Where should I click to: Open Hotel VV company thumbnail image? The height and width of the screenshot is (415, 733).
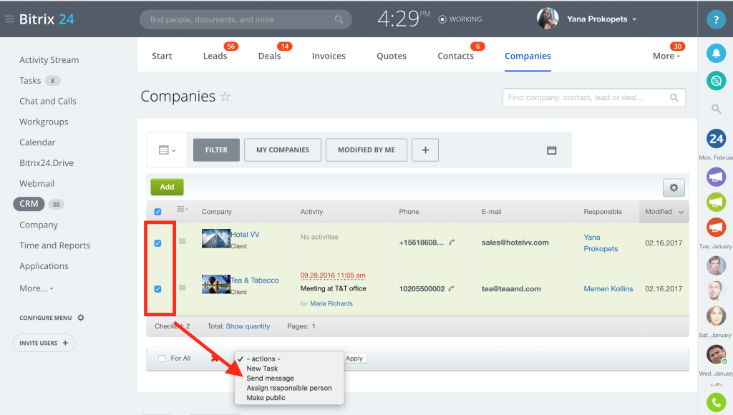pos(216,238)
